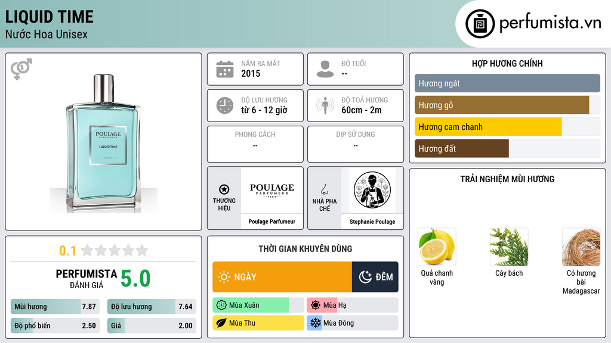Click the perfumista.vn perfume bottle logo icon
This screenshot has width=611, height=343.
coord(480,24)
